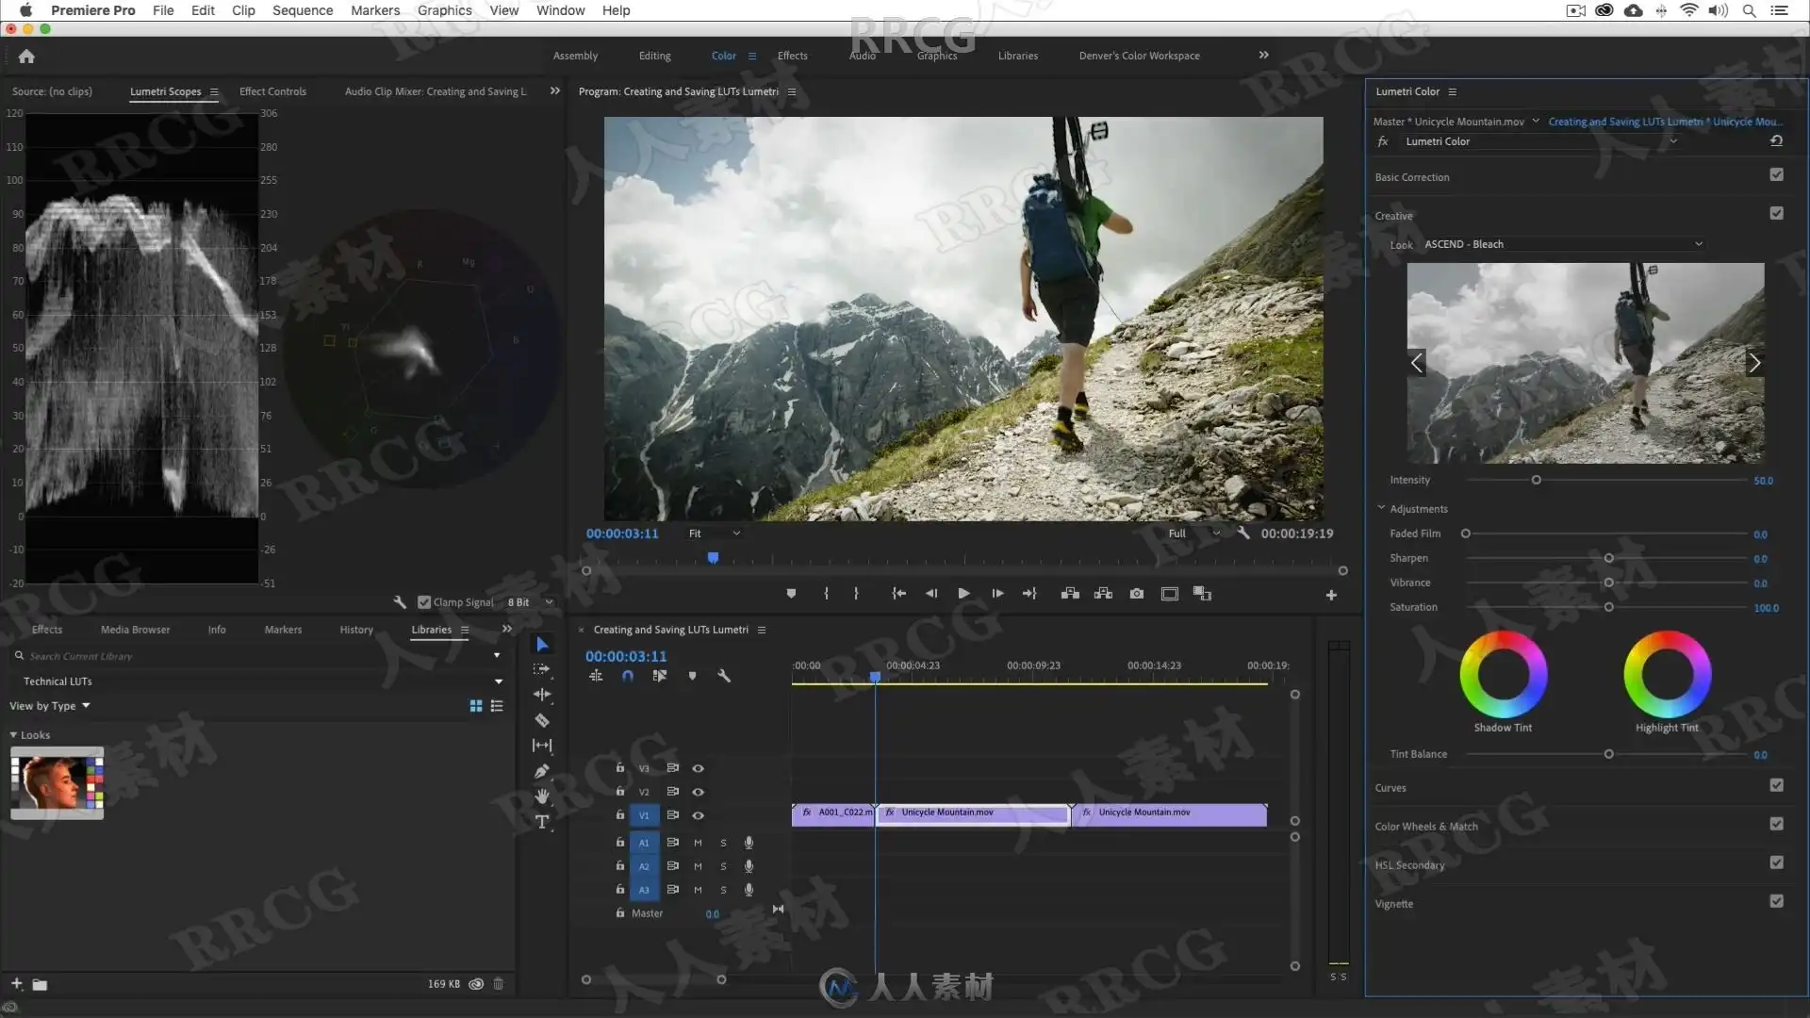Click the Looks library thumbnail
1810x1018 pixels.
click(58, 783)
